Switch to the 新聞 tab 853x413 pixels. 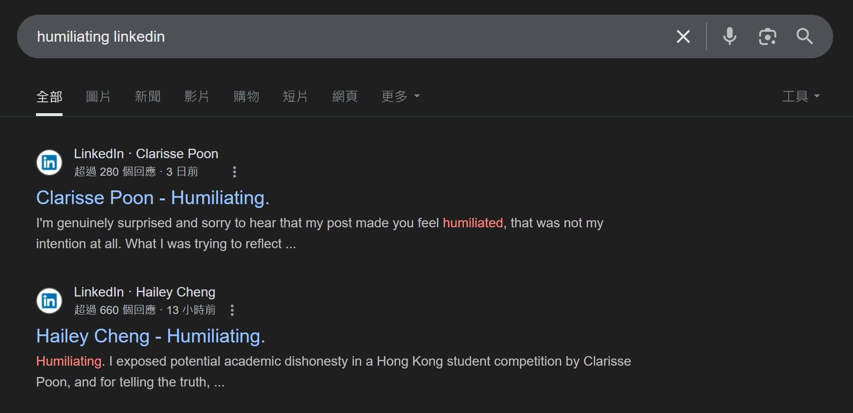click(x=147, y=96)
